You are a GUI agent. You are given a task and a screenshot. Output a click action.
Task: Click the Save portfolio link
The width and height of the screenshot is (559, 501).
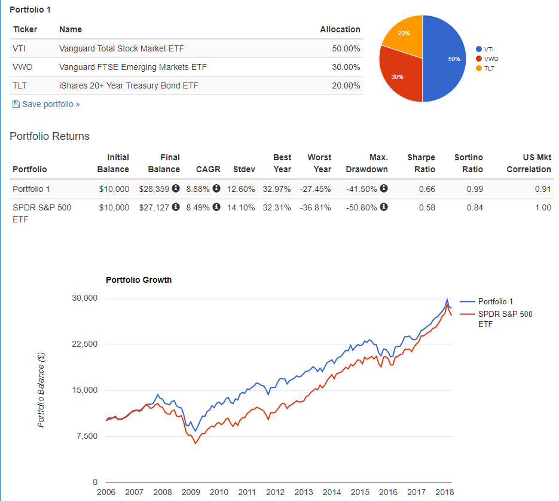(46, 104)
